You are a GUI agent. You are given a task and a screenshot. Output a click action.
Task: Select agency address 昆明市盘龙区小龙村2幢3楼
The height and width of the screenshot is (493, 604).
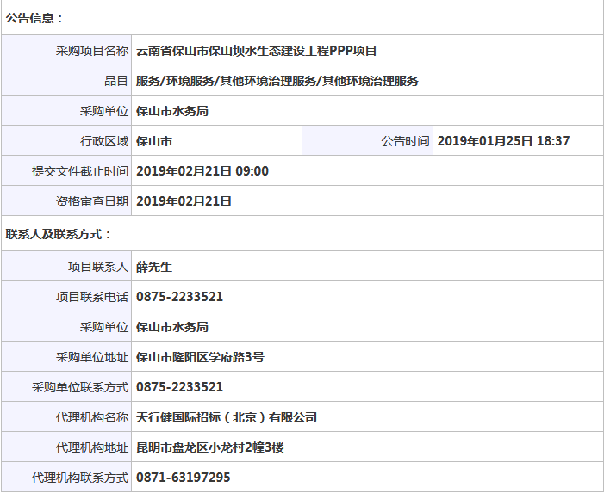(x=210, y=447)
